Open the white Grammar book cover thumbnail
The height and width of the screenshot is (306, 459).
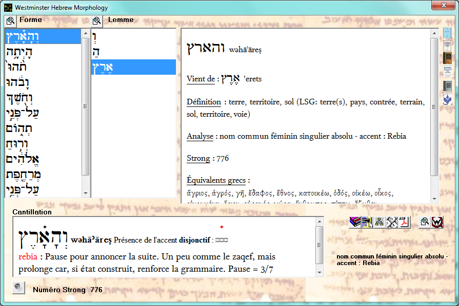click(x=447, y=71)
